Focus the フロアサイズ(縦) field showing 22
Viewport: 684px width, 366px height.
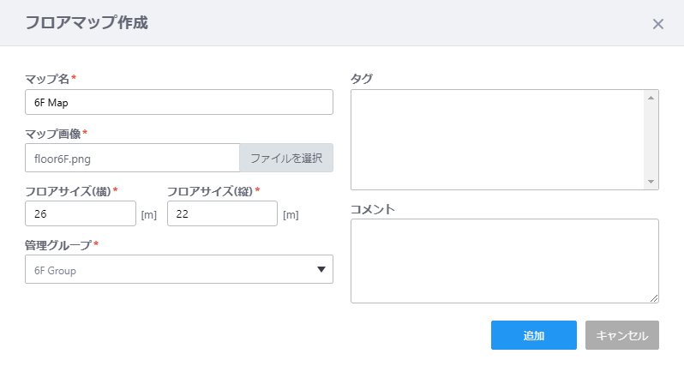click(222, 213)
